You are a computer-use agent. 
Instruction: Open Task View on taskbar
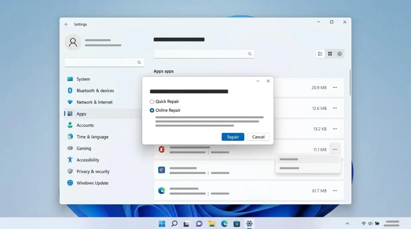click(x=186, y=224)
